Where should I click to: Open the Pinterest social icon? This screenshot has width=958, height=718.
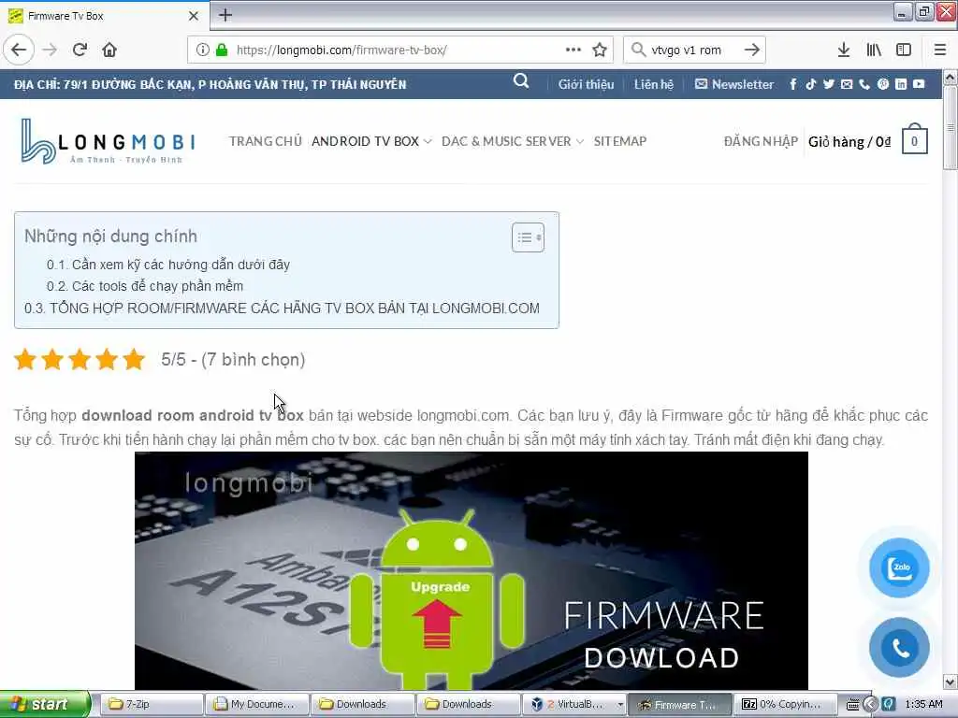coord(883,84)
